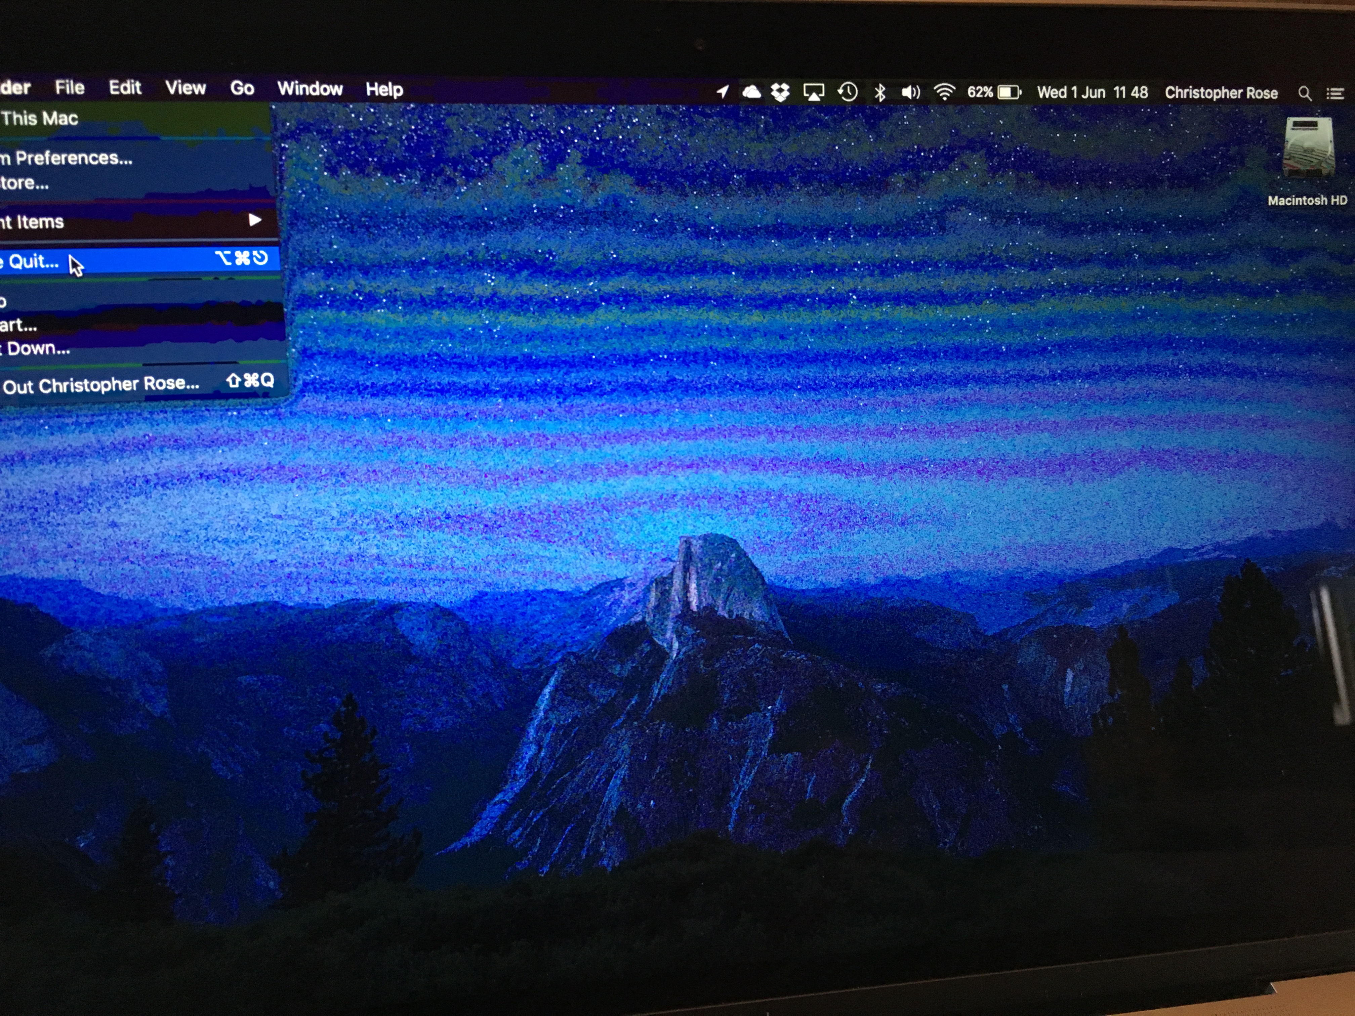Open the Dropbox menu bar icon

780,92
